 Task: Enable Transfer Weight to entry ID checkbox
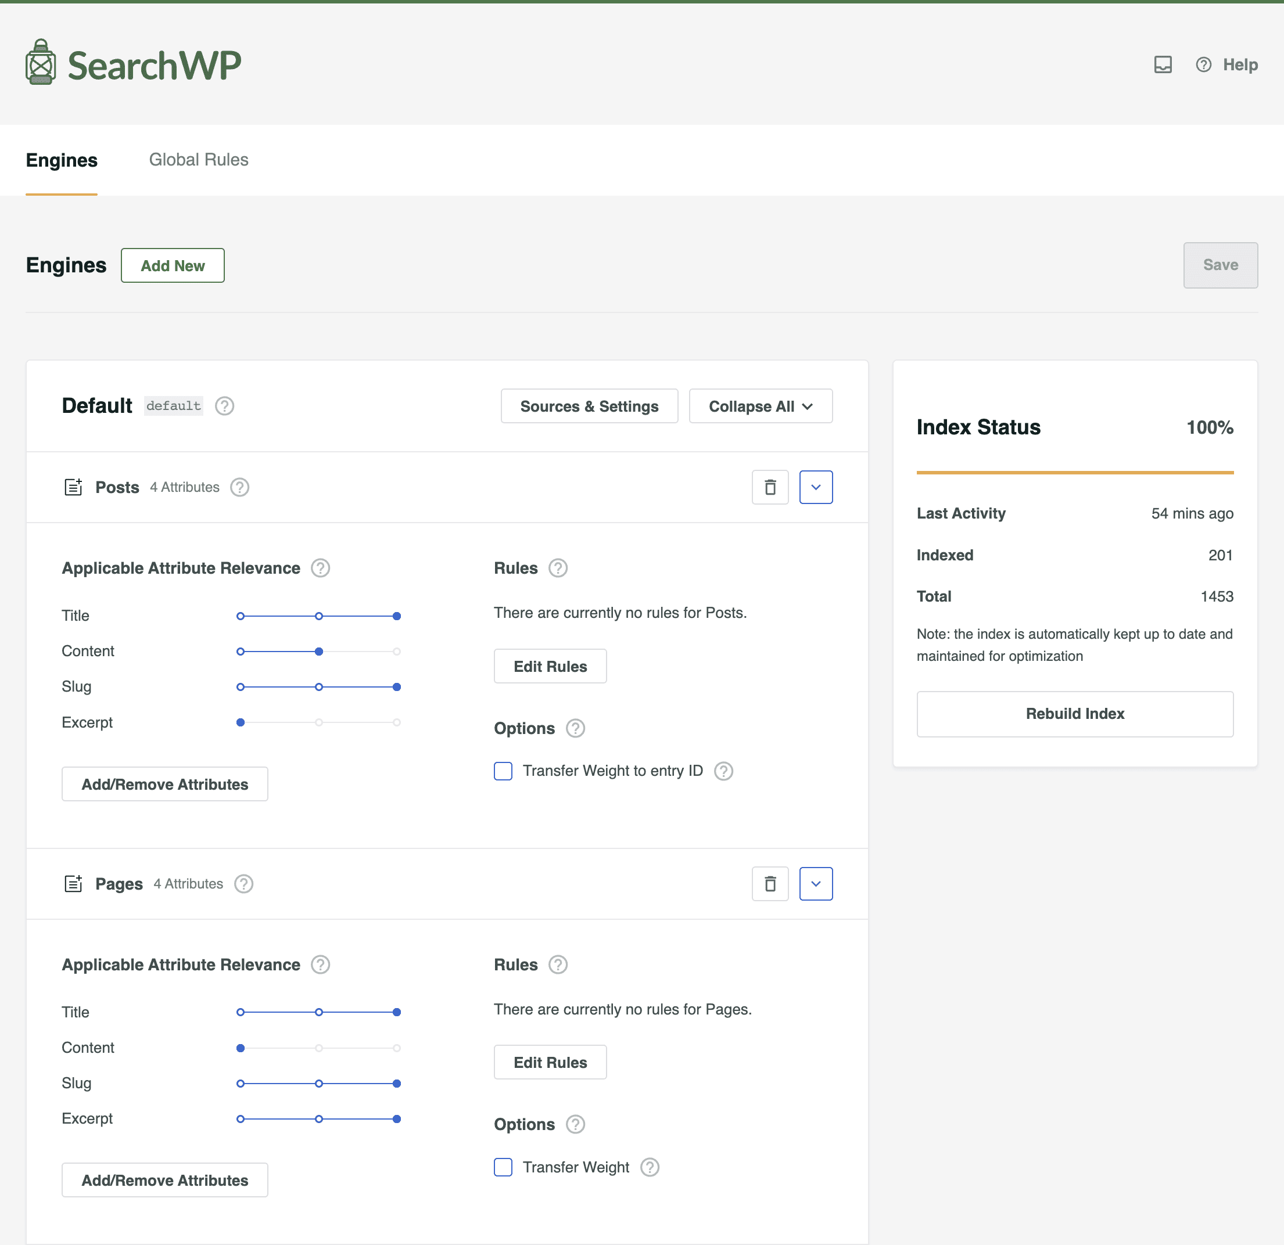point(503,771)
